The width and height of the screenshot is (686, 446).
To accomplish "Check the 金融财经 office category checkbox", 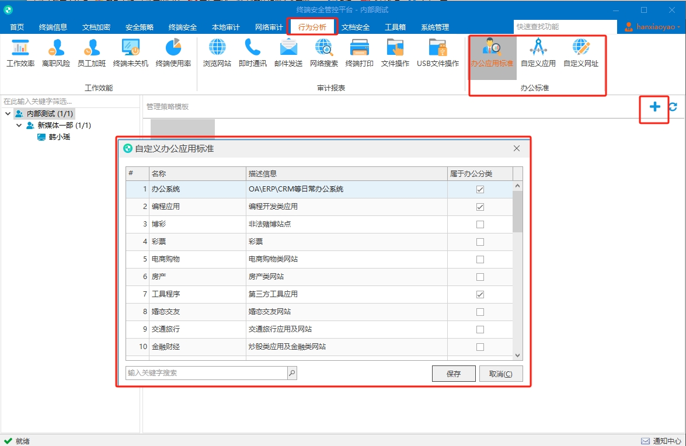I will (x=480, y=347).
